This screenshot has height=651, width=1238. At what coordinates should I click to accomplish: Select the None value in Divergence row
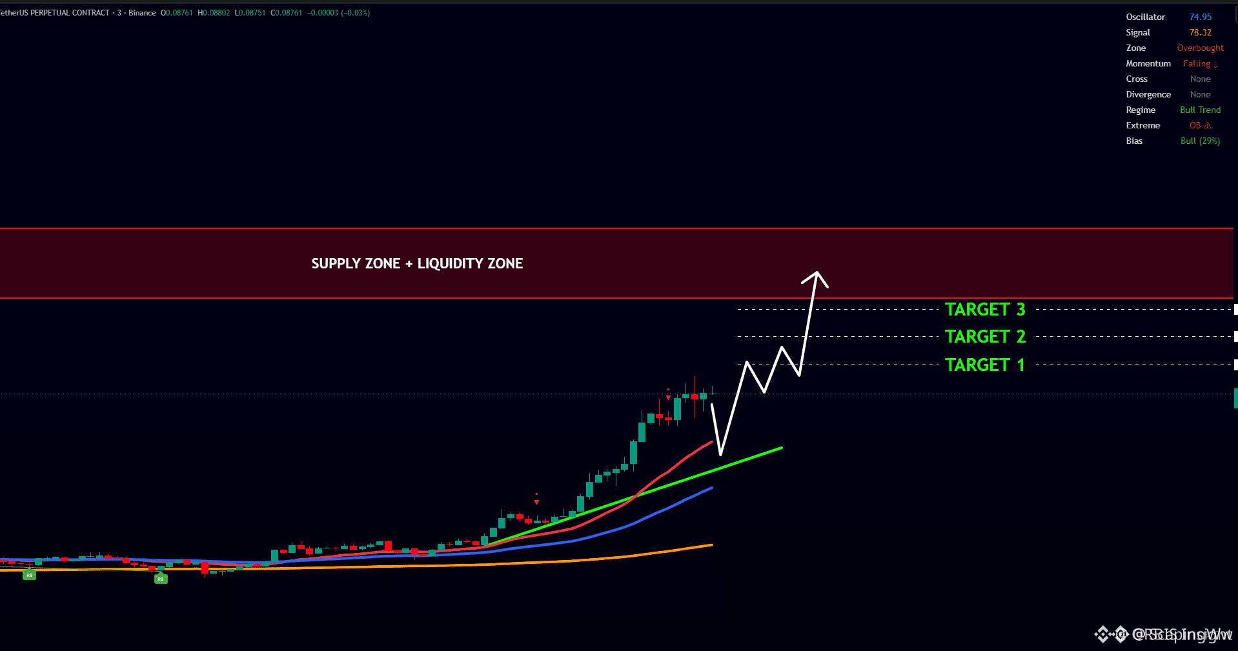pos(1201,95)
